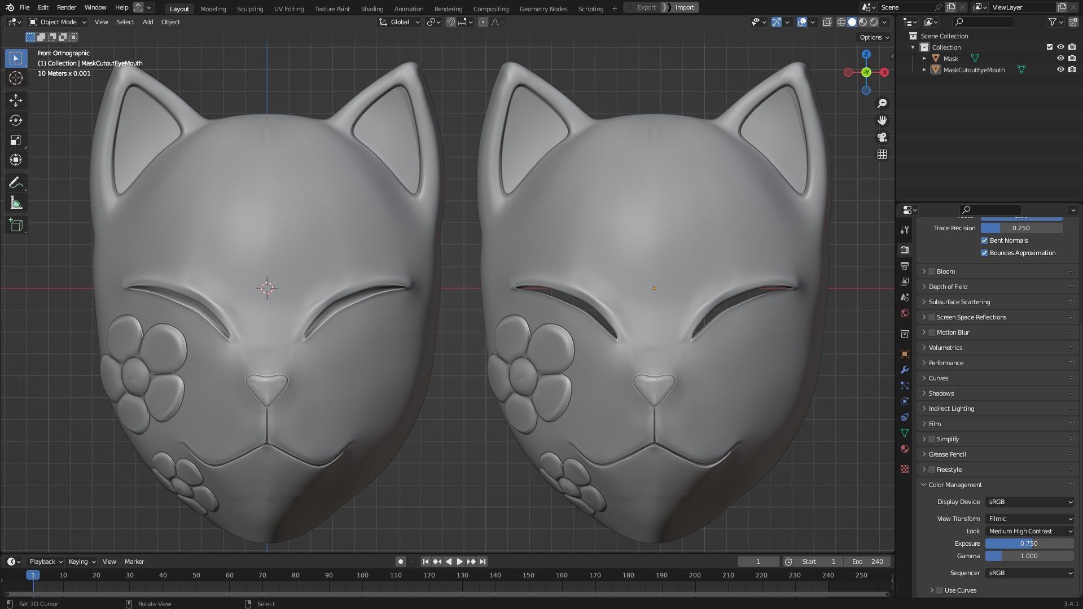The image size is (1083, 609).
Task: Open the Material properties tab
Action: coord(905,449)
